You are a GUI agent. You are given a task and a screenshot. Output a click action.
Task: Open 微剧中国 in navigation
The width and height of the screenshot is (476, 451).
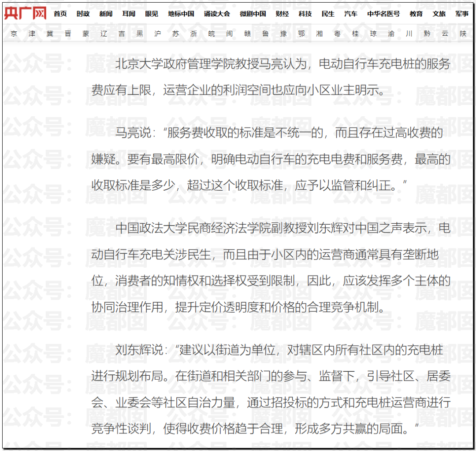(x=253, y=14)
